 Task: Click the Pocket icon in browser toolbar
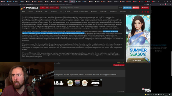(160, 4)
